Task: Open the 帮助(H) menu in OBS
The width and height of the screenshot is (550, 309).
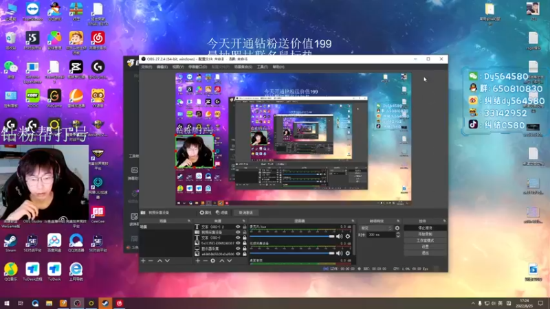Action: point(278,67)
